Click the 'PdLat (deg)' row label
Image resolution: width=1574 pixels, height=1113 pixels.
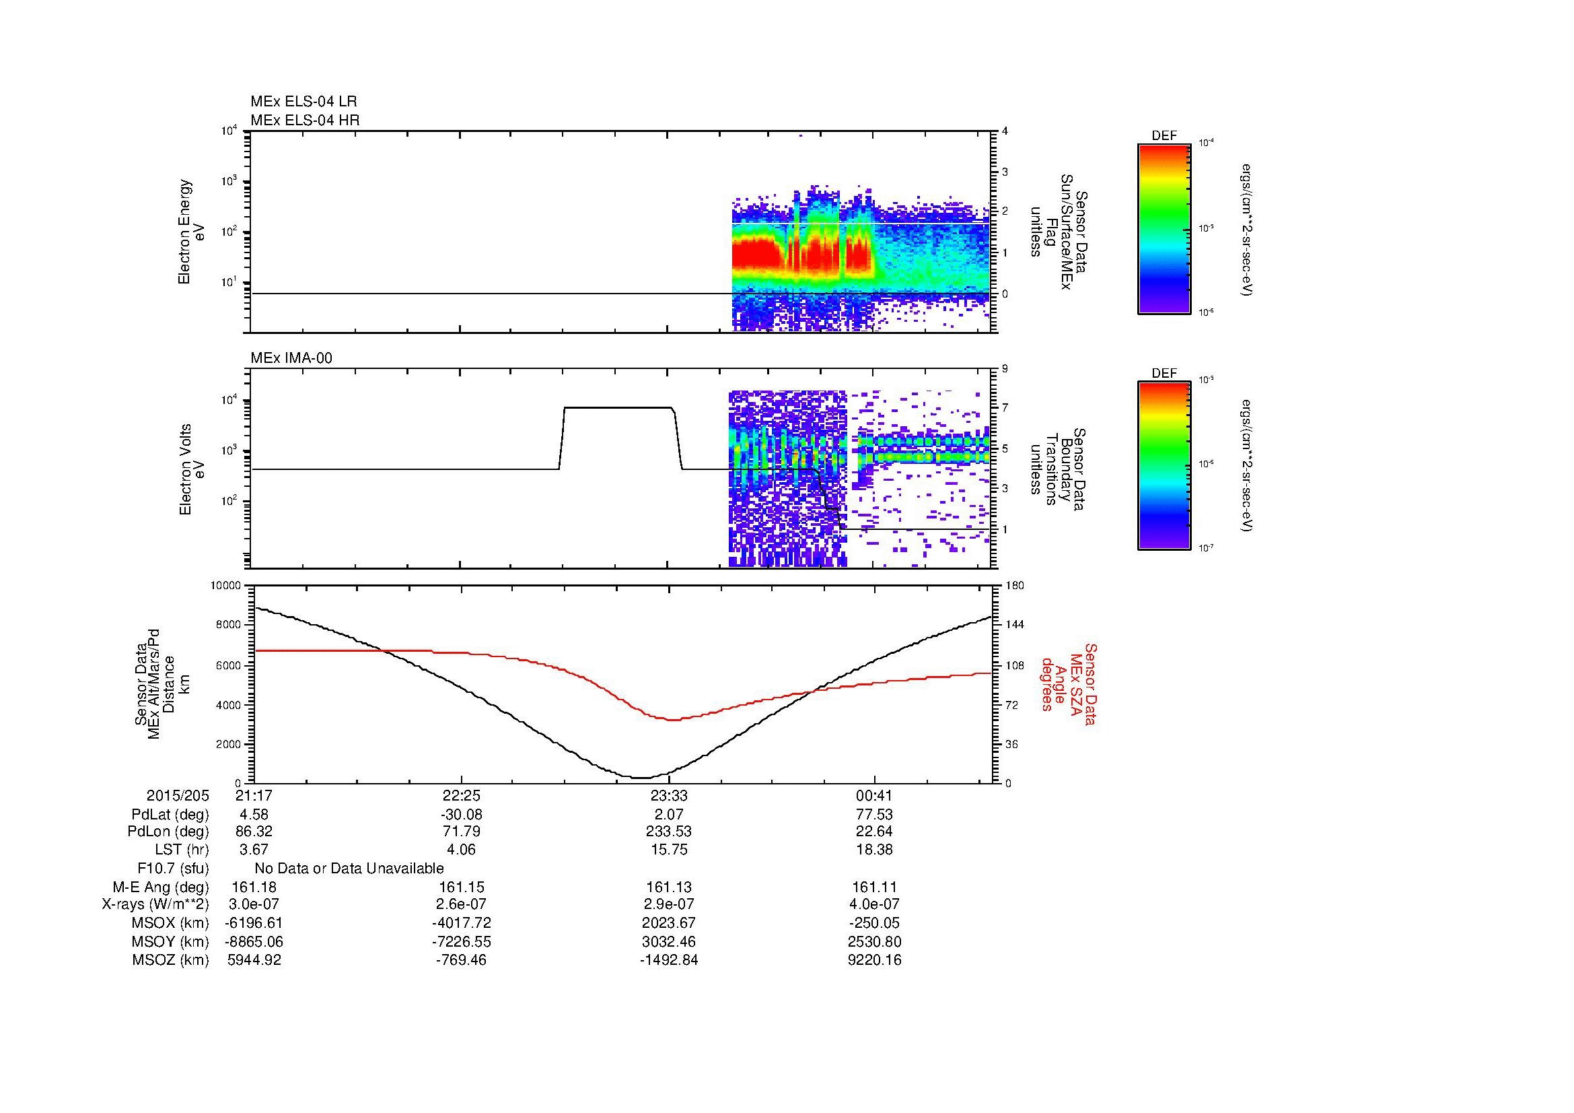170,815
